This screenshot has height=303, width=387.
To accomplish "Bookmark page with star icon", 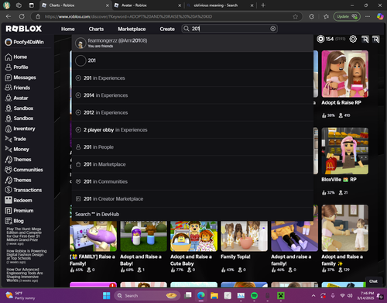I will [295, 16].
